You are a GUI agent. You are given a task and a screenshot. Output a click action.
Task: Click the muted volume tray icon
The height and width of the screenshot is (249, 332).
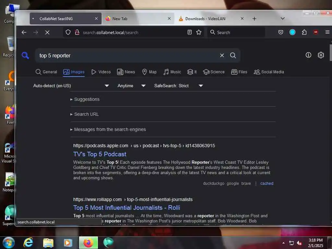[299, 243]
